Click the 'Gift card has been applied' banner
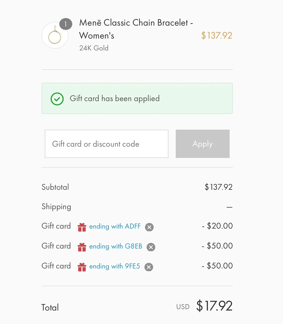Screen dimensions: 283x324 tap(137, 98)
